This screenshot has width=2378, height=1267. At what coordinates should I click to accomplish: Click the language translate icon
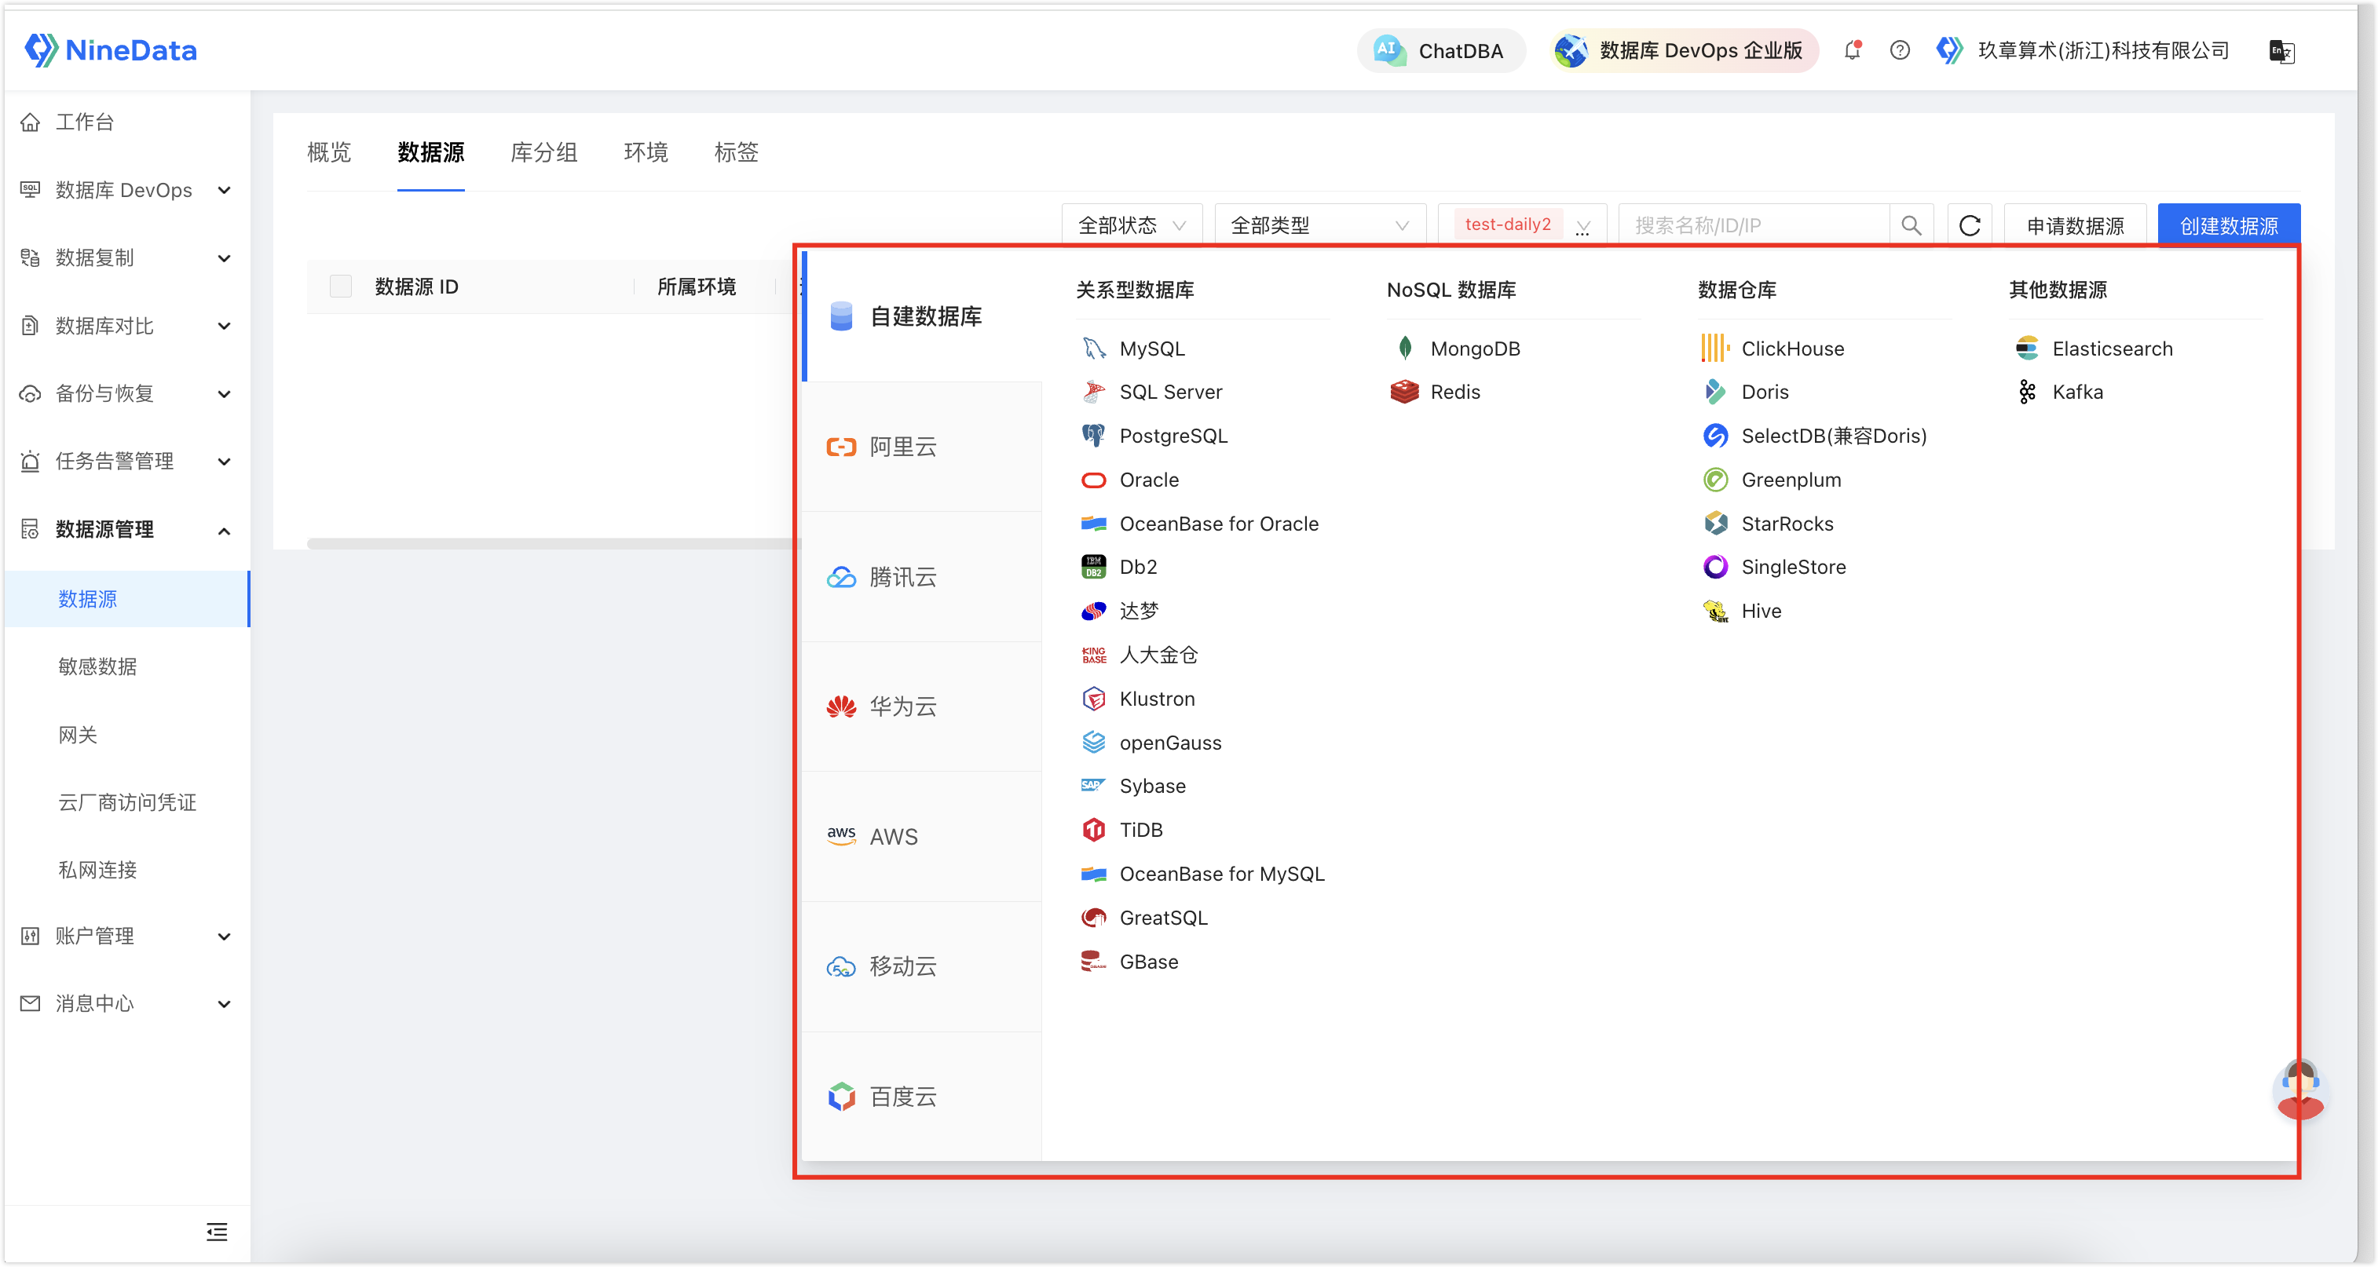(2281, 51)
